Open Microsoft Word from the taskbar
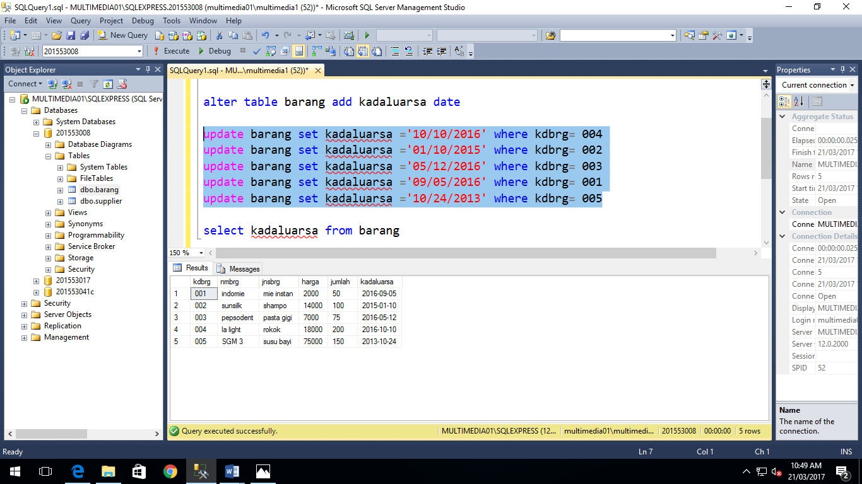 (x=232, y=471)
